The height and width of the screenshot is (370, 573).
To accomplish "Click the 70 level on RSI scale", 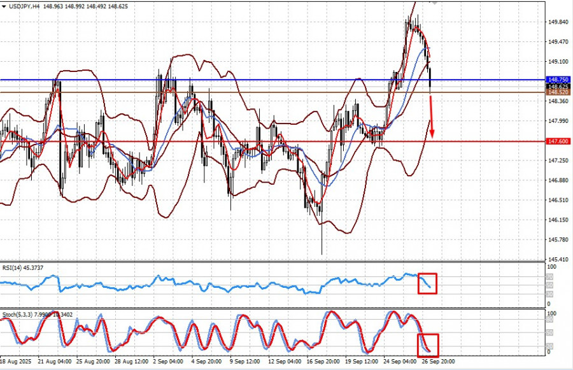I will pos(549,277).
